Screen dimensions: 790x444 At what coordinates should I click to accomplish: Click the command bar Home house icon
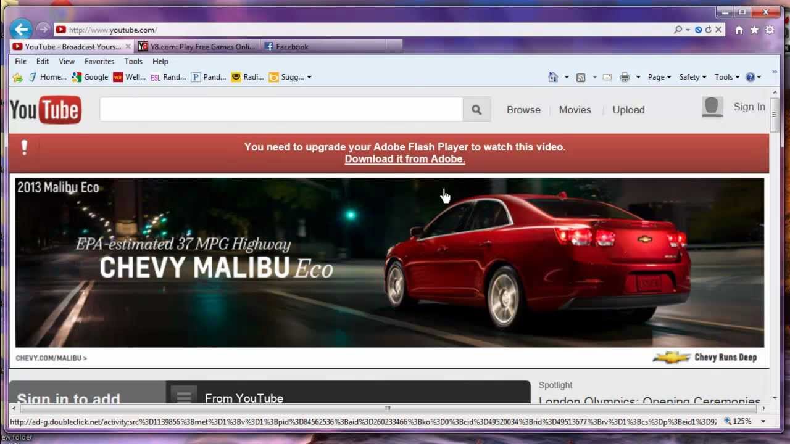(x=553, y=77)
